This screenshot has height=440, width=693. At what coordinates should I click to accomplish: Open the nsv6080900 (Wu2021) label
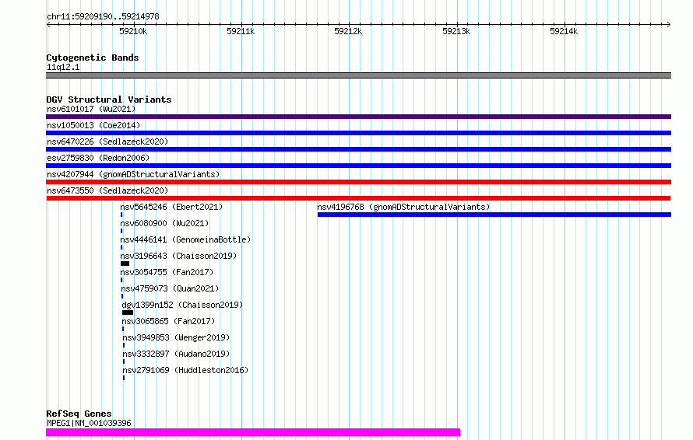pyautogui.click(x=164, y=223)
